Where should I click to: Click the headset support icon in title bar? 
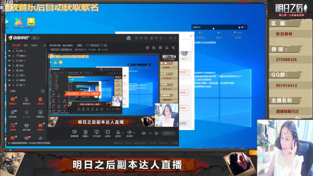(x=136, y=38)
